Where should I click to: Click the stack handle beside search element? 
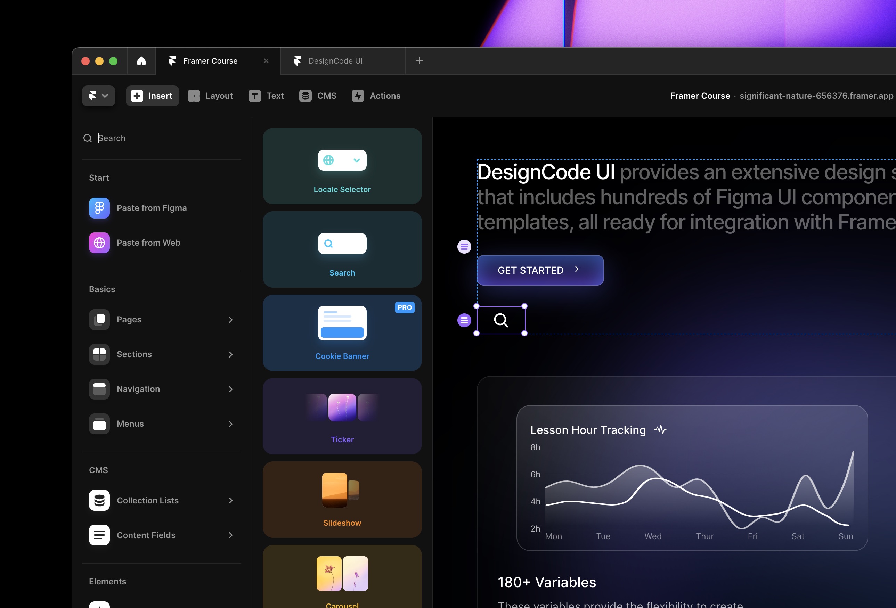pyautogui.click(x=464, y=320)
